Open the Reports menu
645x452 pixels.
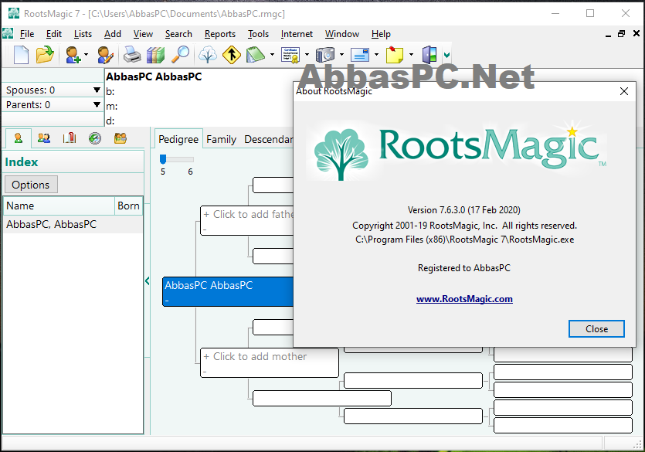[220, 34]
